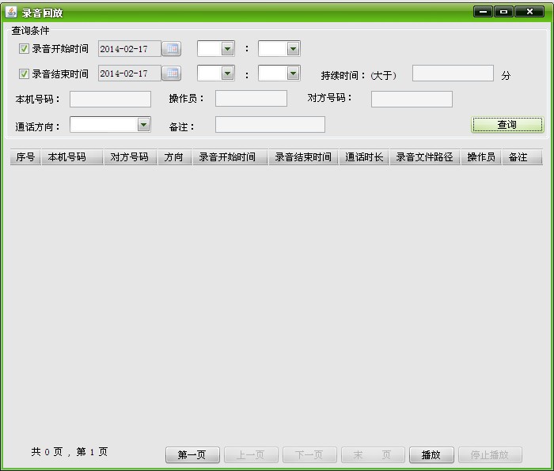Open the 通话方向 call direction dropdown

pyautogui.click(x=143, y=124)
